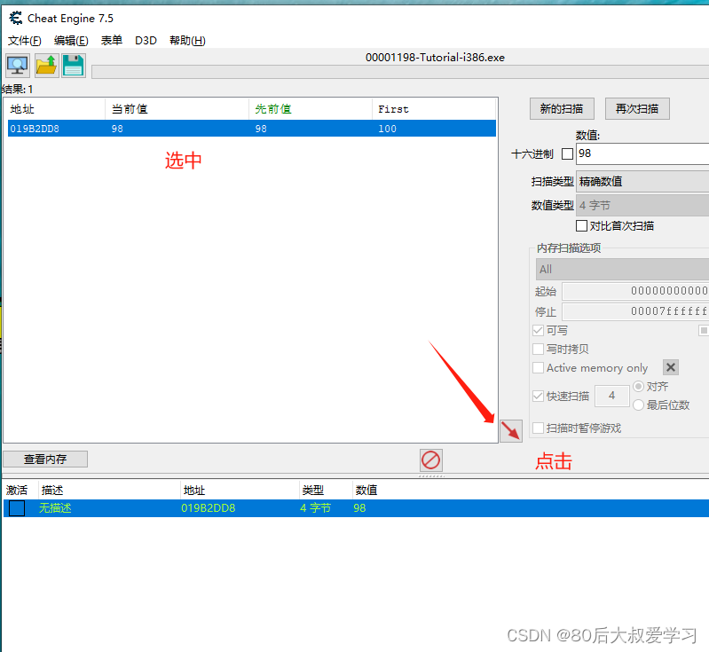Image resolution: width=709 pixels, height=652 pixels.
Task: Click the 新的扫描 button
Action: point(562,108)
